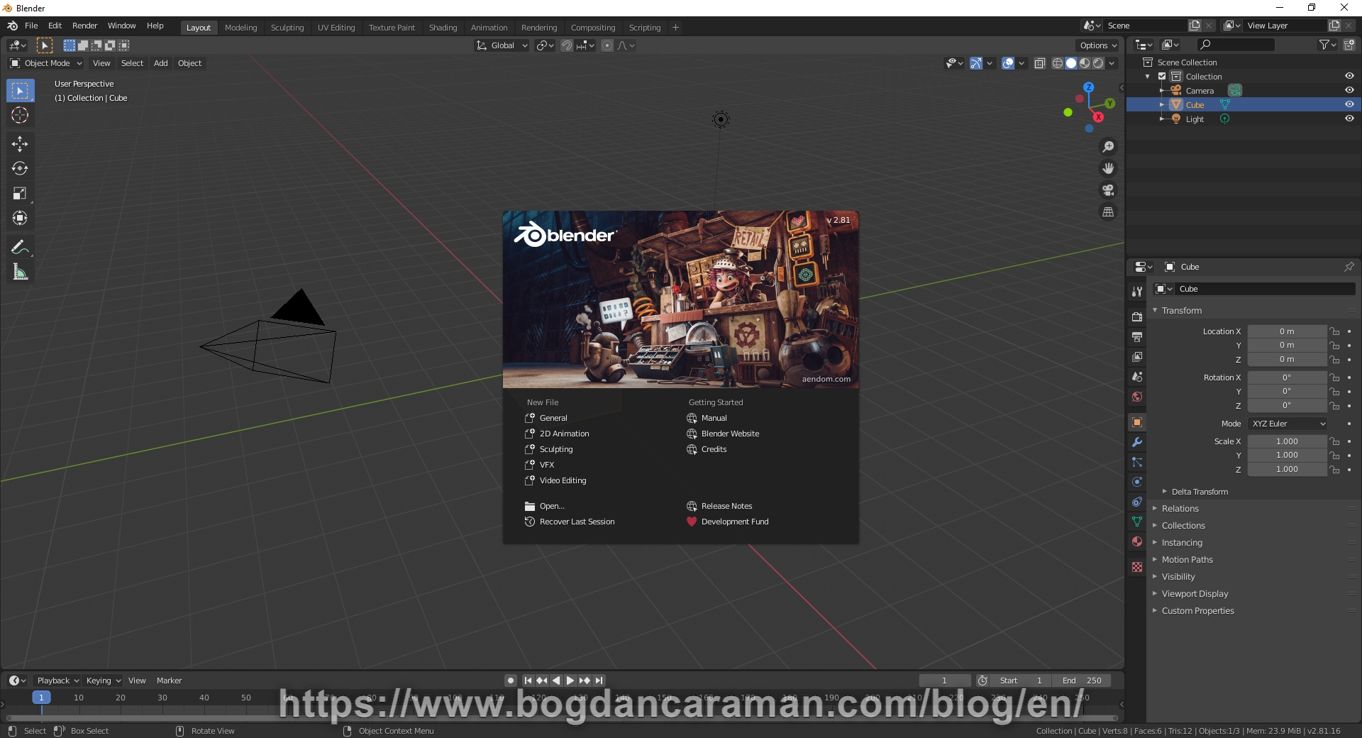Select the Rotate tool
1362x738 pixels.
click(20, 168)
